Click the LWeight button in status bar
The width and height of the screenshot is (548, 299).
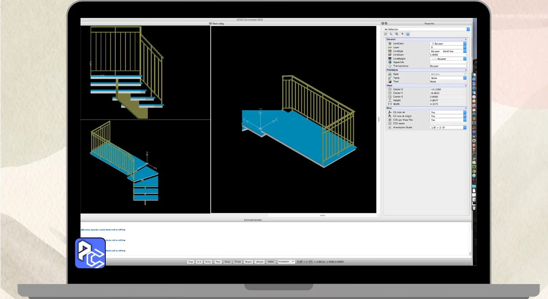point(259,262)
